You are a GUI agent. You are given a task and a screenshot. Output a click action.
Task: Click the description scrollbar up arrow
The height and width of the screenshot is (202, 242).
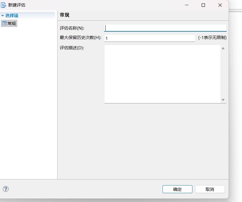click(223, 48)
